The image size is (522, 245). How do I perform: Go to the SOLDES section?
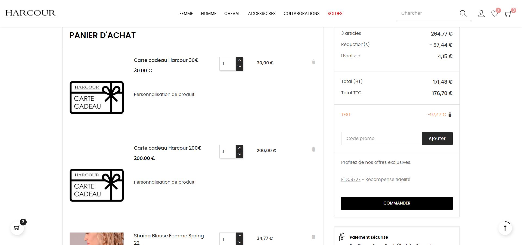335,14
